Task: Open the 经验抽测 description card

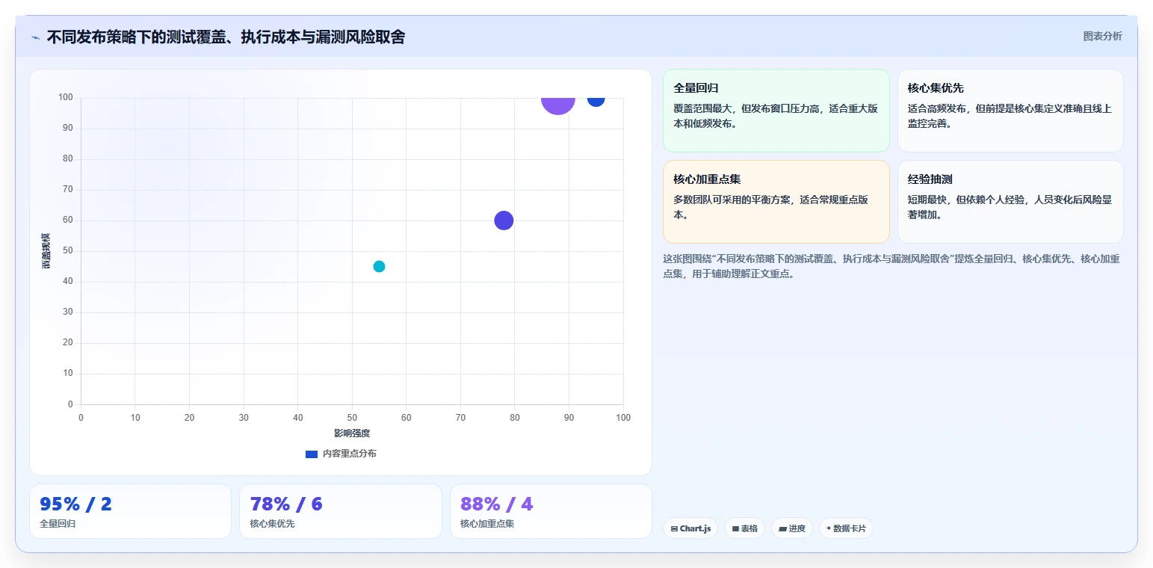Action: coord(1010,202)
